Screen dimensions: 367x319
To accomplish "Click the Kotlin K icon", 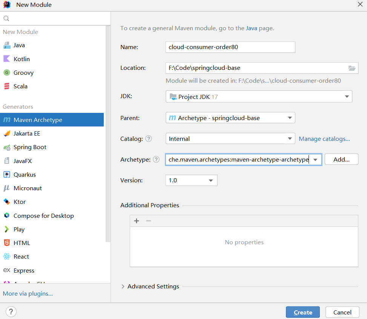I will click(x=7, y=59).
